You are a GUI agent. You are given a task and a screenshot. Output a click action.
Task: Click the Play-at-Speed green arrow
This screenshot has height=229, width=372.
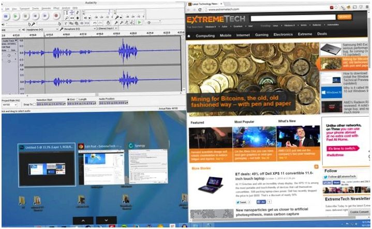pos(140,22)
